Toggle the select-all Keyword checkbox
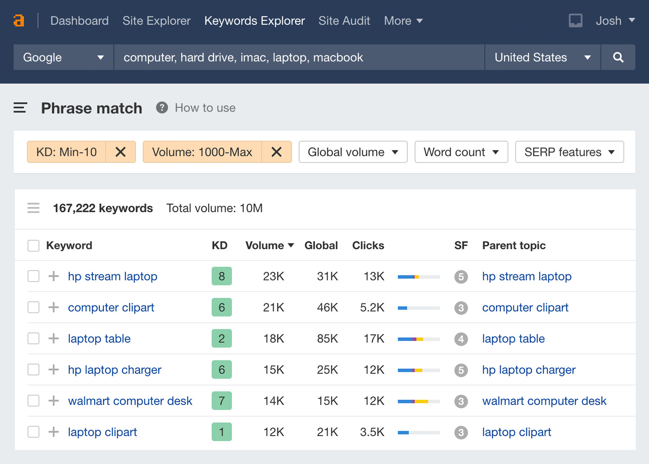Viewport: 649px width, 464px height. point(33,246)
